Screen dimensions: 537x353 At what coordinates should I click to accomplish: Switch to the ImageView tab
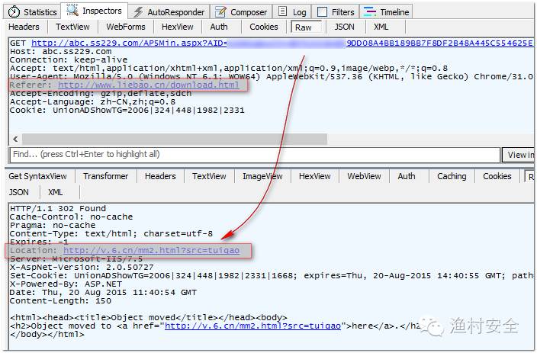[x=262, y=176]
